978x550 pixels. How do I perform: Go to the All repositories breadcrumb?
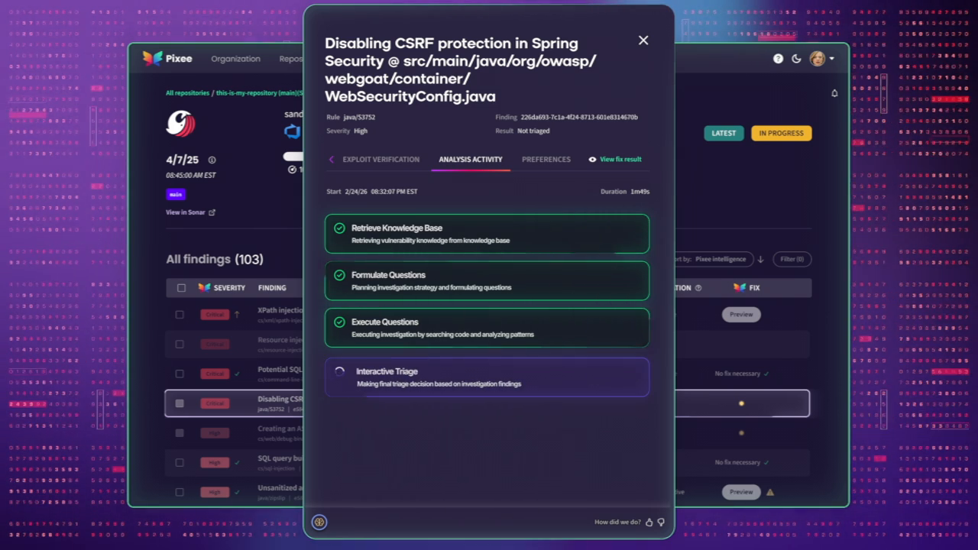(187, 93)
